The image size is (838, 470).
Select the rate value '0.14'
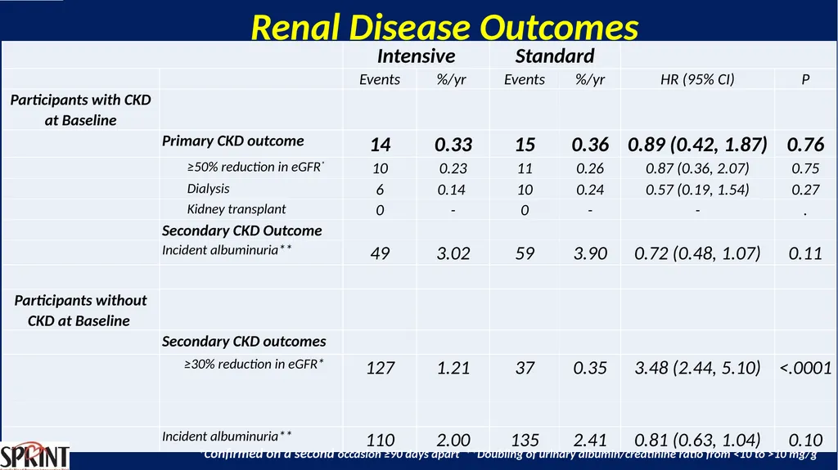click(452, 190)
